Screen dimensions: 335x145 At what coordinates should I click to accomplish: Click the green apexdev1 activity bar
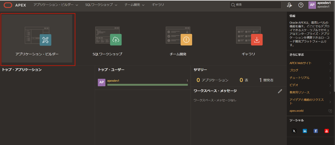(x=147, y=85)
